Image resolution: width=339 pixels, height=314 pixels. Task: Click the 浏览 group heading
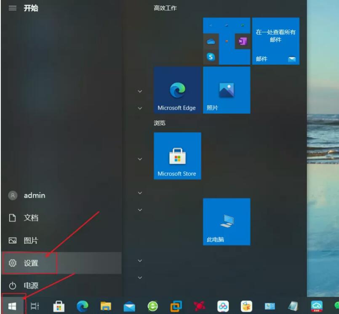coord(159,123)
